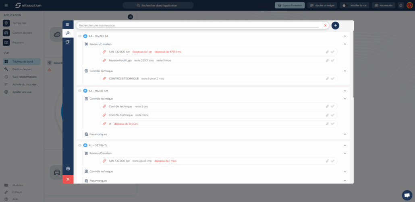Screen dimensions: 415x202
Task: Click the plus button to add maintenance
Action: tap(335, 25)
